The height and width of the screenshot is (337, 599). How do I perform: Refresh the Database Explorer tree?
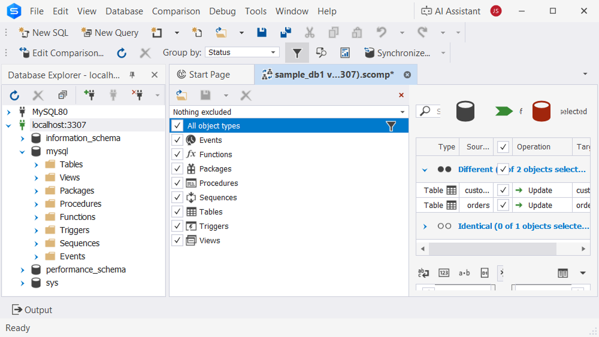(15, 95)
